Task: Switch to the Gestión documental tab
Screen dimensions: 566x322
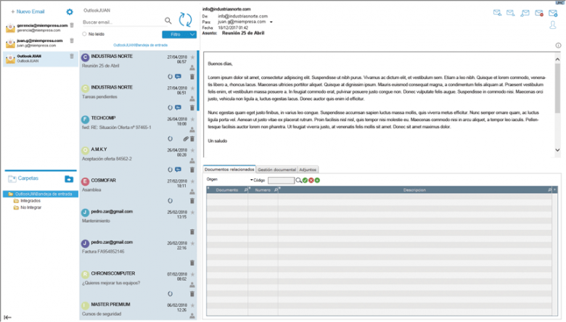Action: tap(277, 169)
